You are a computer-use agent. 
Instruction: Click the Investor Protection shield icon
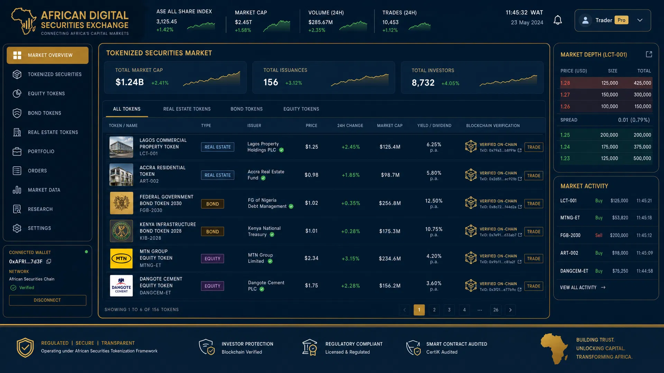(207, 347)
